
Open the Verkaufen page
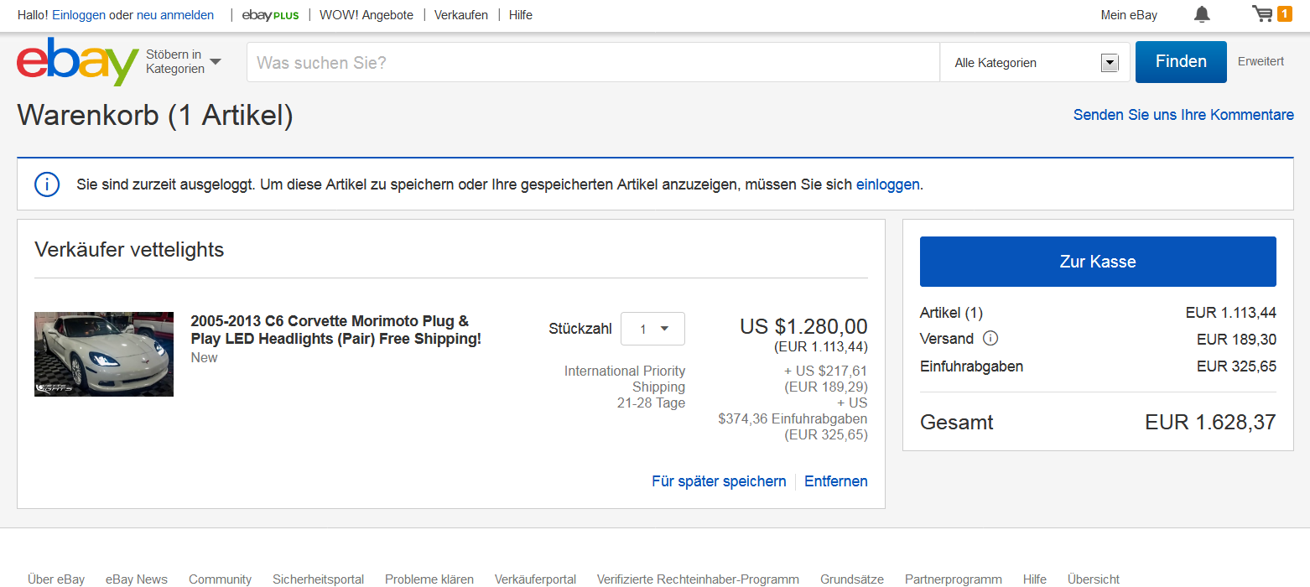click(x=460, y=15)
